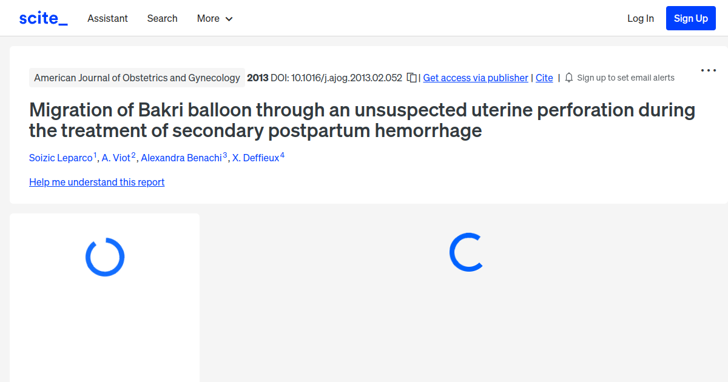
Task: Navigate to the Search page
Action: coord(162,18)
